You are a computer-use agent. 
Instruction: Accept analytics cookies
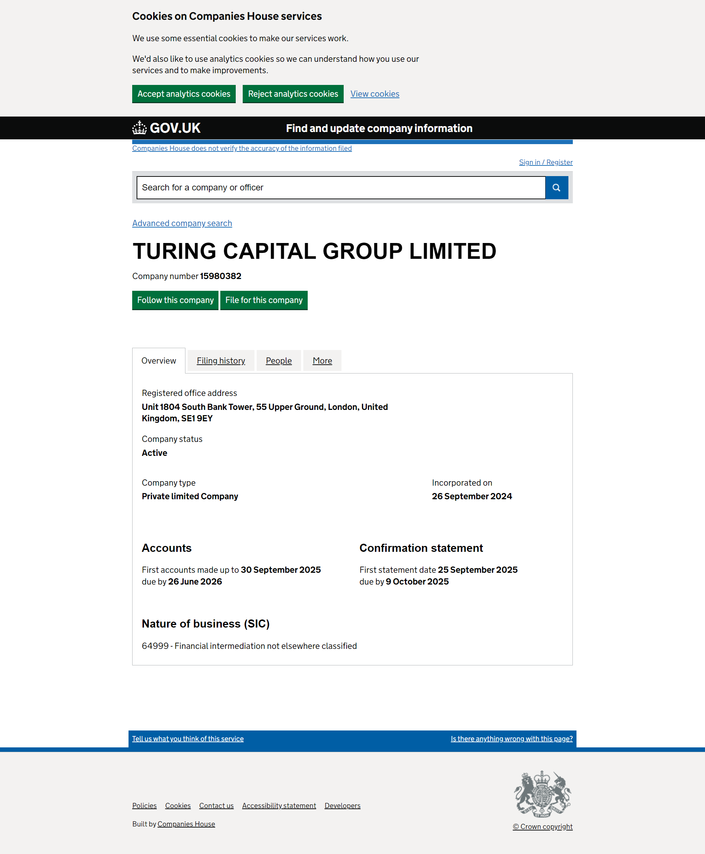coord(184,94)
